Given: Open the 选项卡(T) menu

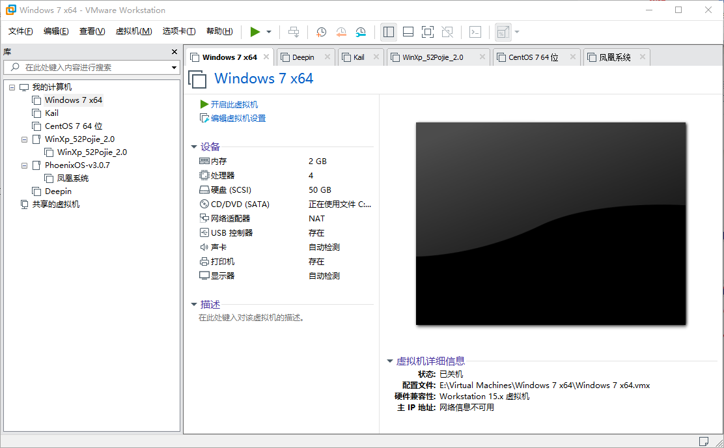Looking at the screenshot, I should pos(179,31).
